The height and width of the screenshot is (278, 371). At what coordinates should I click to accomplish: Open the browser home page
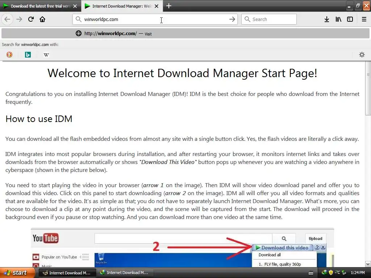pyautogui.click(x=42, y=19)
